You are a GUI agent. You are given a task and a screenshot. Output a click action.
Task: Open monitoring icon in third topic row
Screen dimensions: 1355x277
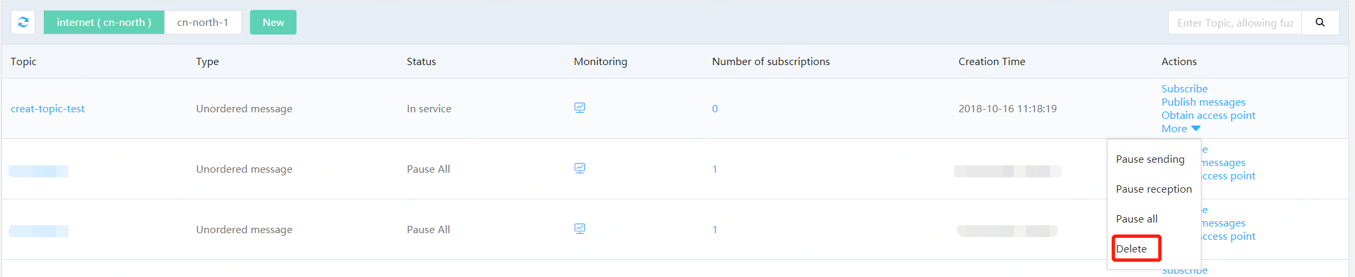[580, 229]
